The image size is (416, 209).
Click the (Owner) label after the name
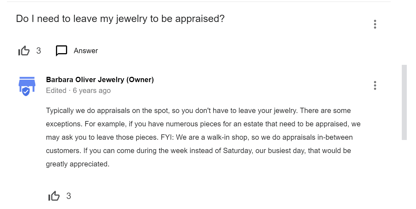pos(140,80)
